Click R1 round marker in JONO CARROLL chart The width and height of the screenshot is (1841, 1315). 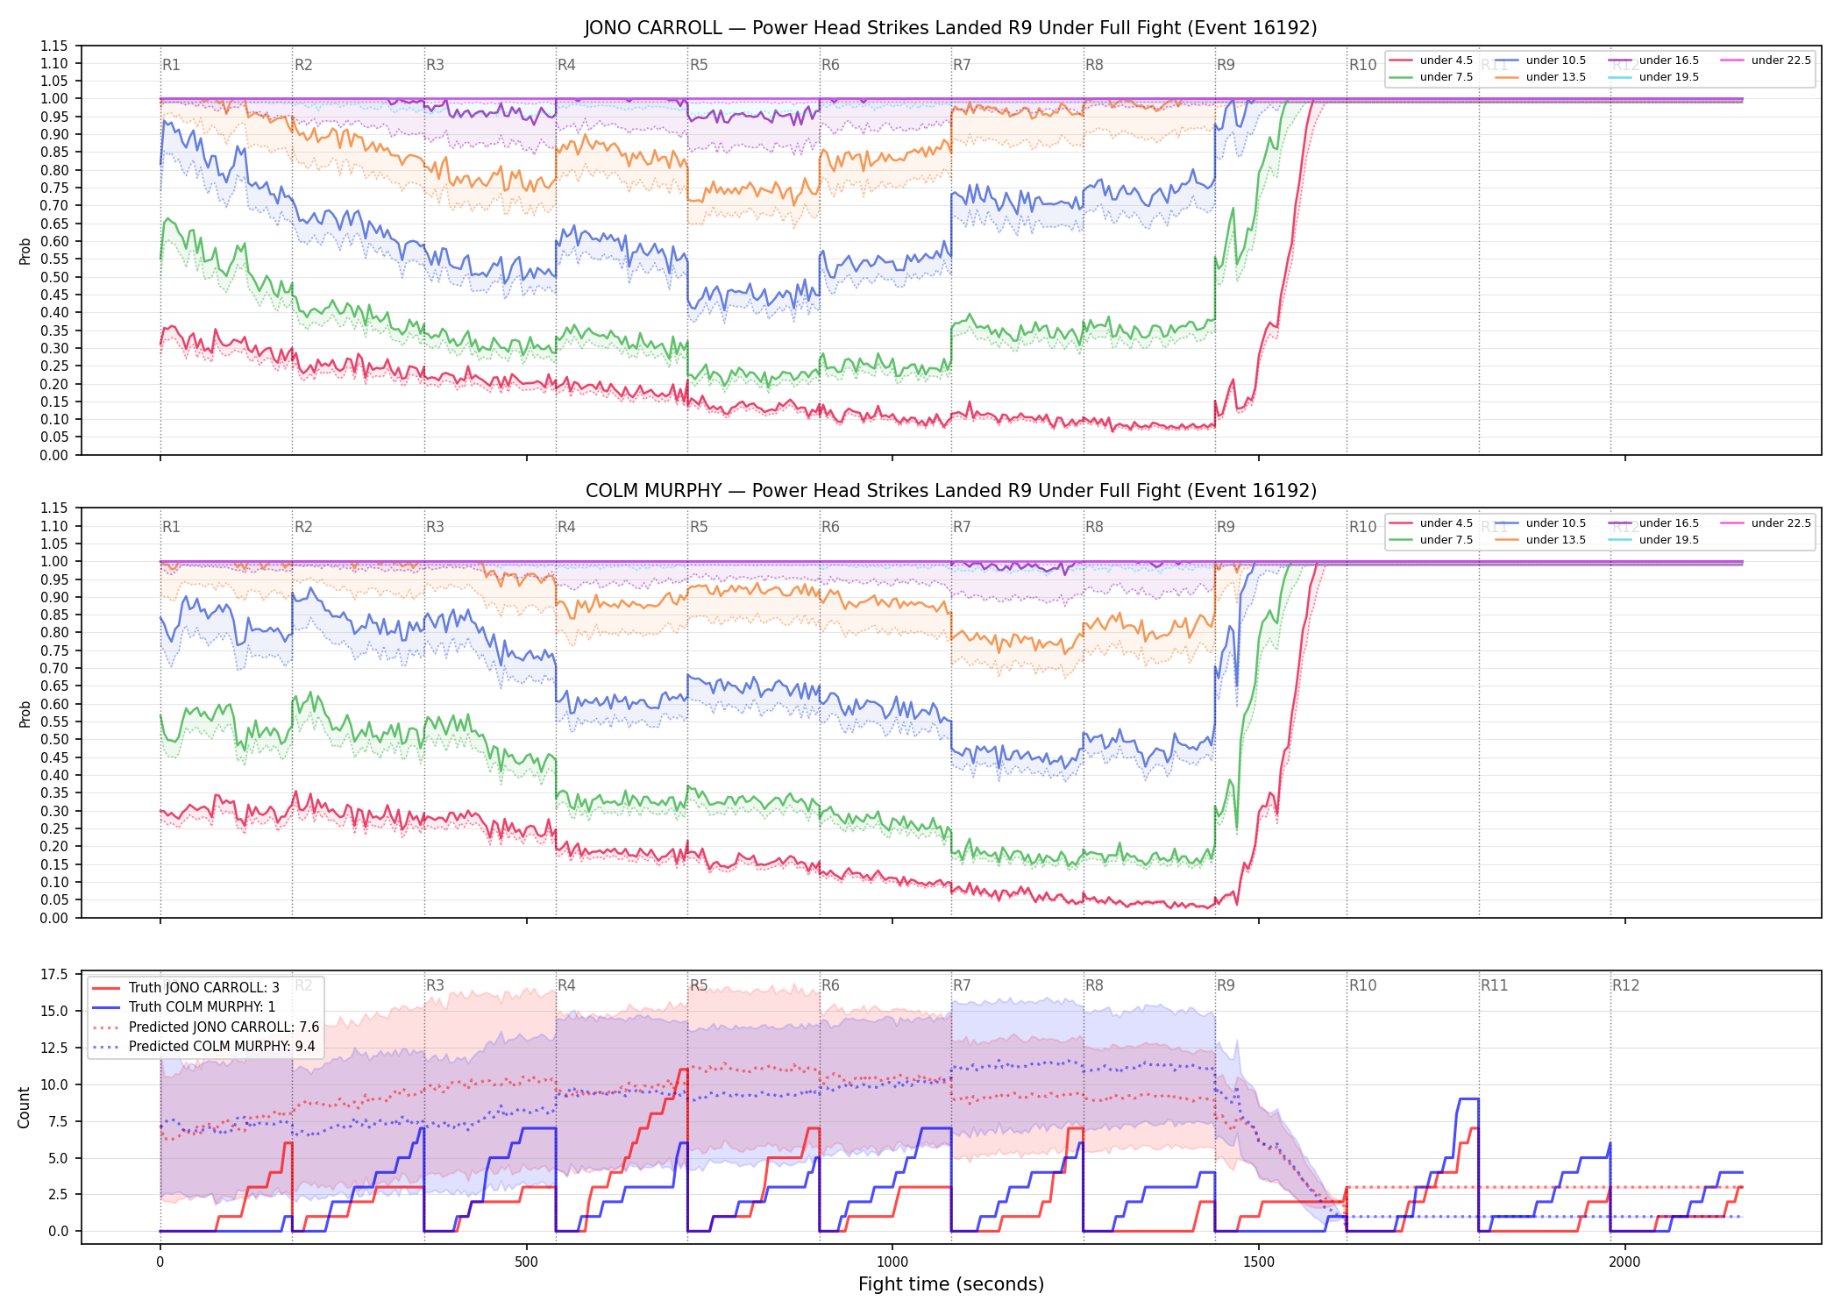coord(171,65)
